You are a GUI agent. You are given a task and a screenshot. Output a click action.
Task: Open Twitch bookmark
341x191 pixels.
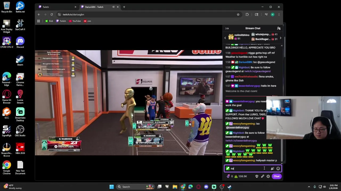tap(61, 21)
